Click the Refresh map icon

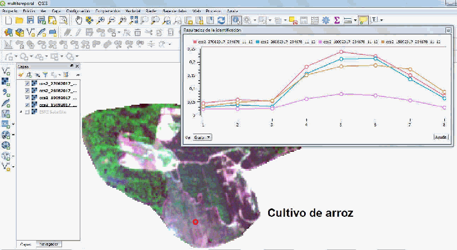pyautogui.click(x=220, y=21)
